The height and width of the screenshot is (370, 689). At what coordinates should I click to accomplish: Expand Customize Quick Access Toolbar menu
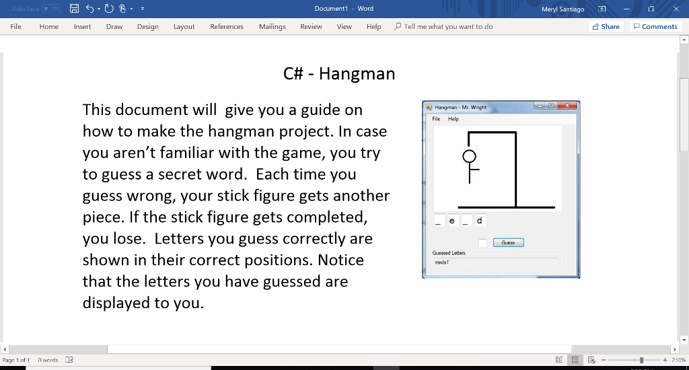tap(143, 9)
